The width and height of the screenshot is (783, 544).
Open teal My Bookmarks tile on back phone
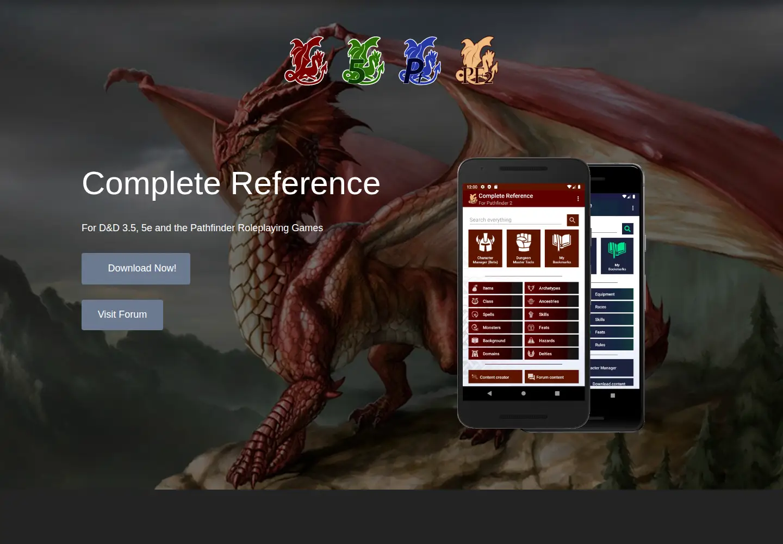[x=617, y=256]
